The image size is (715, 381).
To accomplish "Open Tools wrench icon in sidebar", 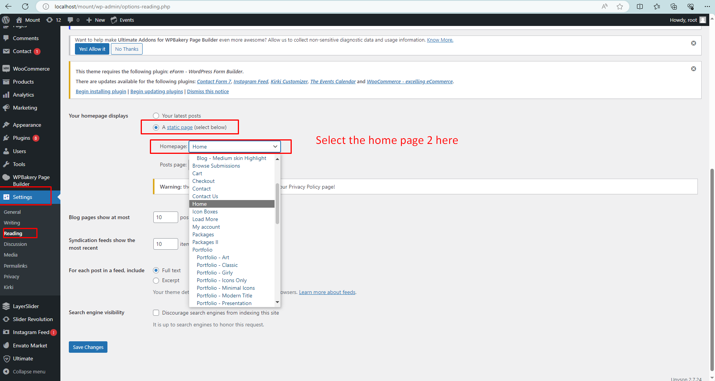I will pyautogui.click(x=6, y=164).
